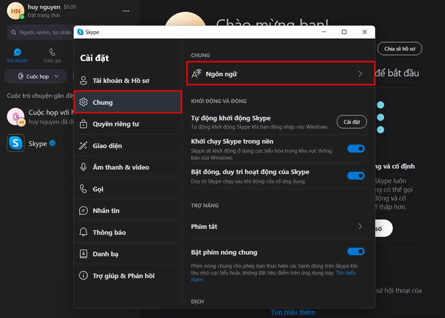The height and width of the screenshot is (318, 445).
Task: Click the gear icon beside Chung
Action: (x=83, y=102)
